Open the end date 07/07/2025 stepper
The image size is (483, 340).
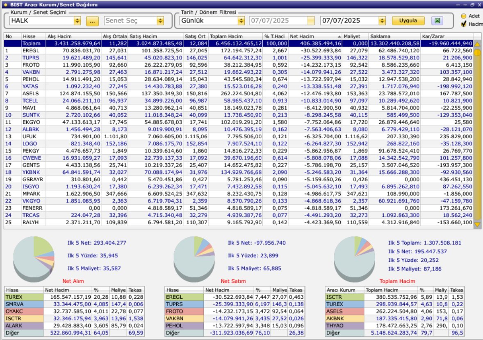pos(382,20)
